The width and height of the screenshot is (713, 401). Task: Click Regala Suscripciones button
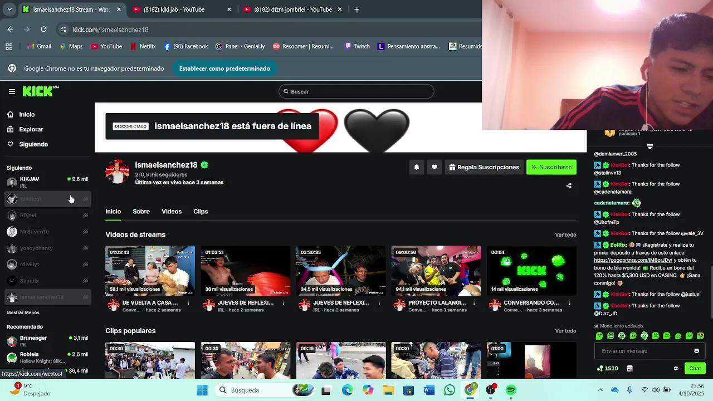coord(484,167)
